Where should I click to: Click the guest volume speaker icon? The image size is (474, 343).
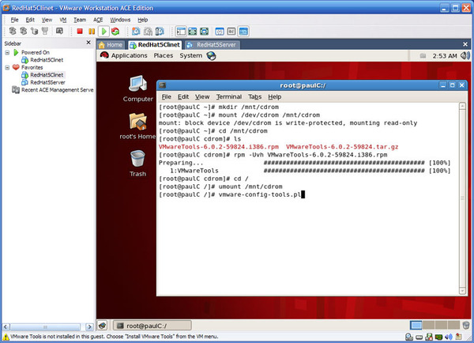[465, 55]
